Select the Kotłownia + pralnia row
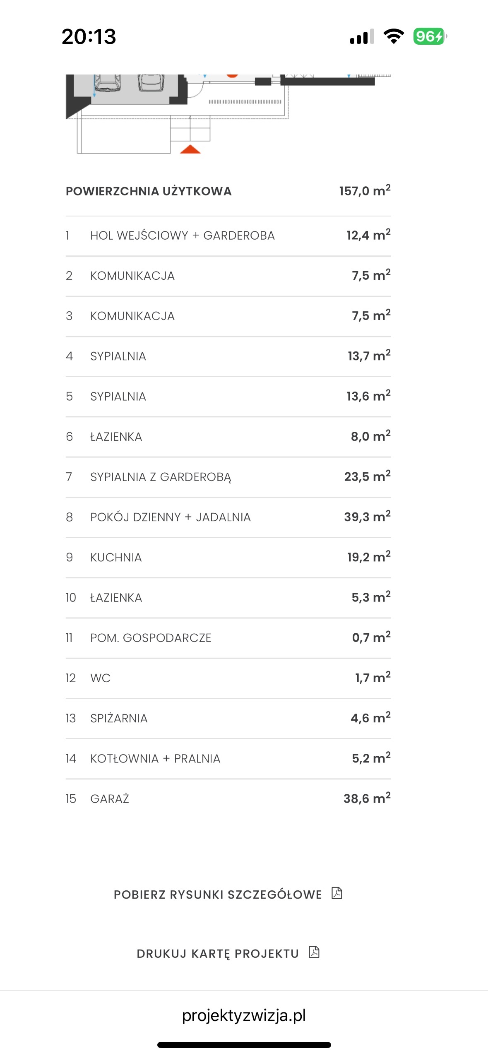Screen dimensions: 488x1058 click(x=228, y=758)
